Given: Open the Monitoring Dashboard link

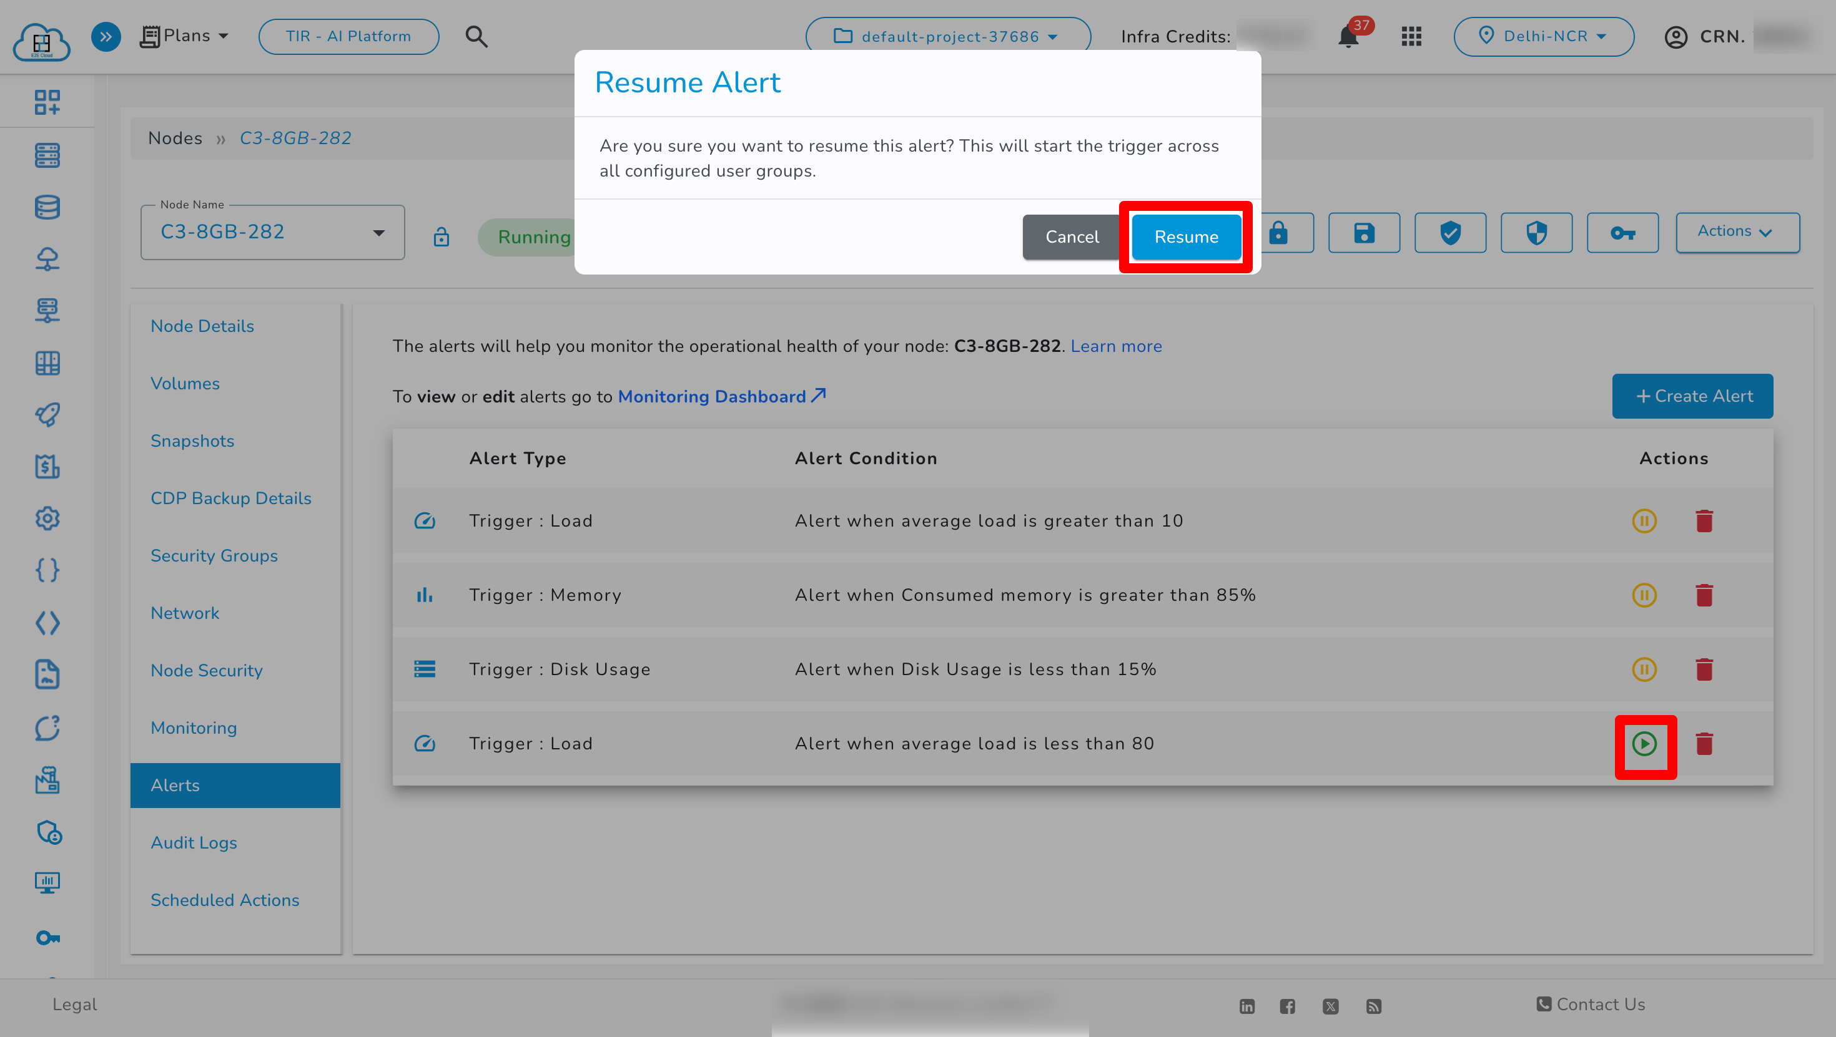Looking at the screenshot, I should (x=721, y=397).
